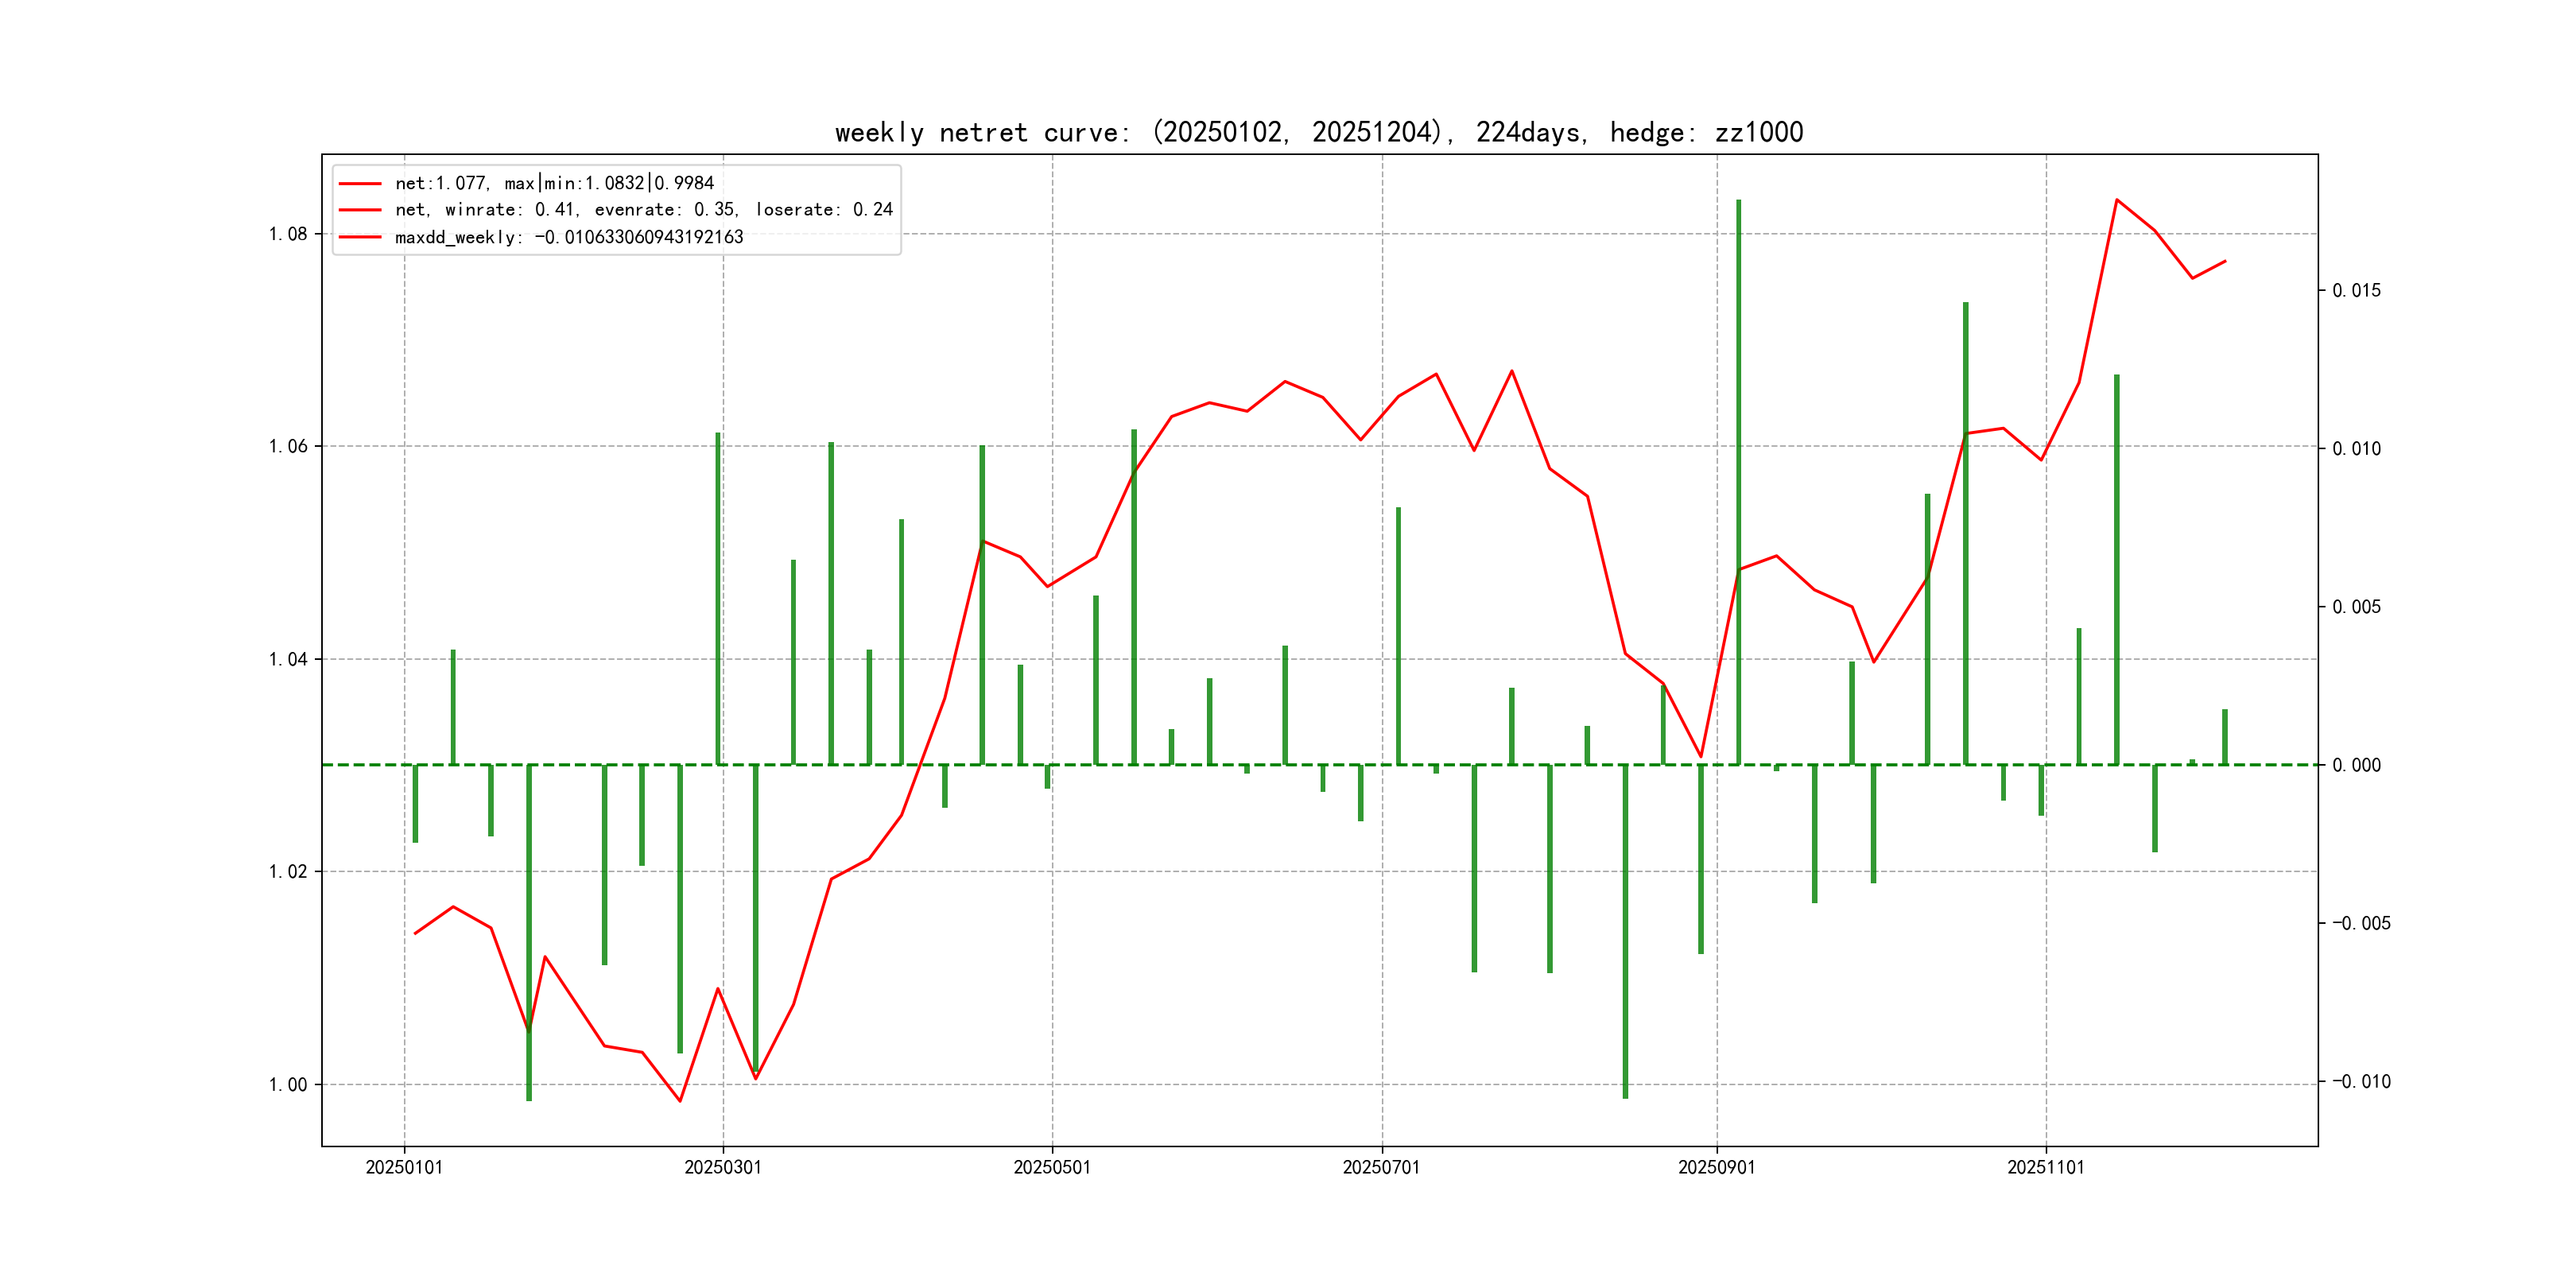2576x1288 pixels.
Task: Click x-axis date label 20250901
Action: tap(1716, 1167)
